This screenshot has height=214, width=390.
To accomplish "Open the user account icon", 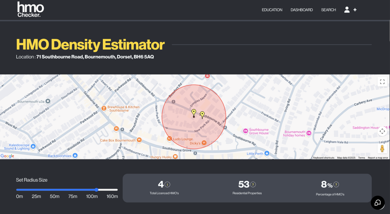I will [347, 10].
